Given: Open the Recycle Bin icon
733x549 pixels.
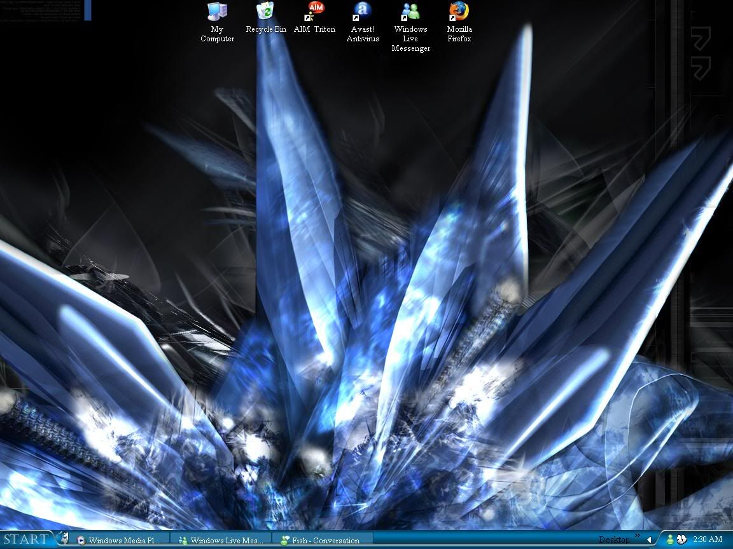Looking at the screenshot, I should click(265, 11).
